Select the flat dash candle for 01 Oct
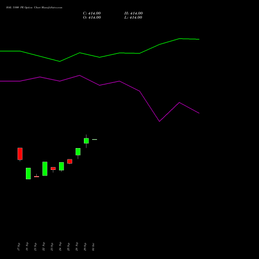The image size is (259, 259). point(95,139)
